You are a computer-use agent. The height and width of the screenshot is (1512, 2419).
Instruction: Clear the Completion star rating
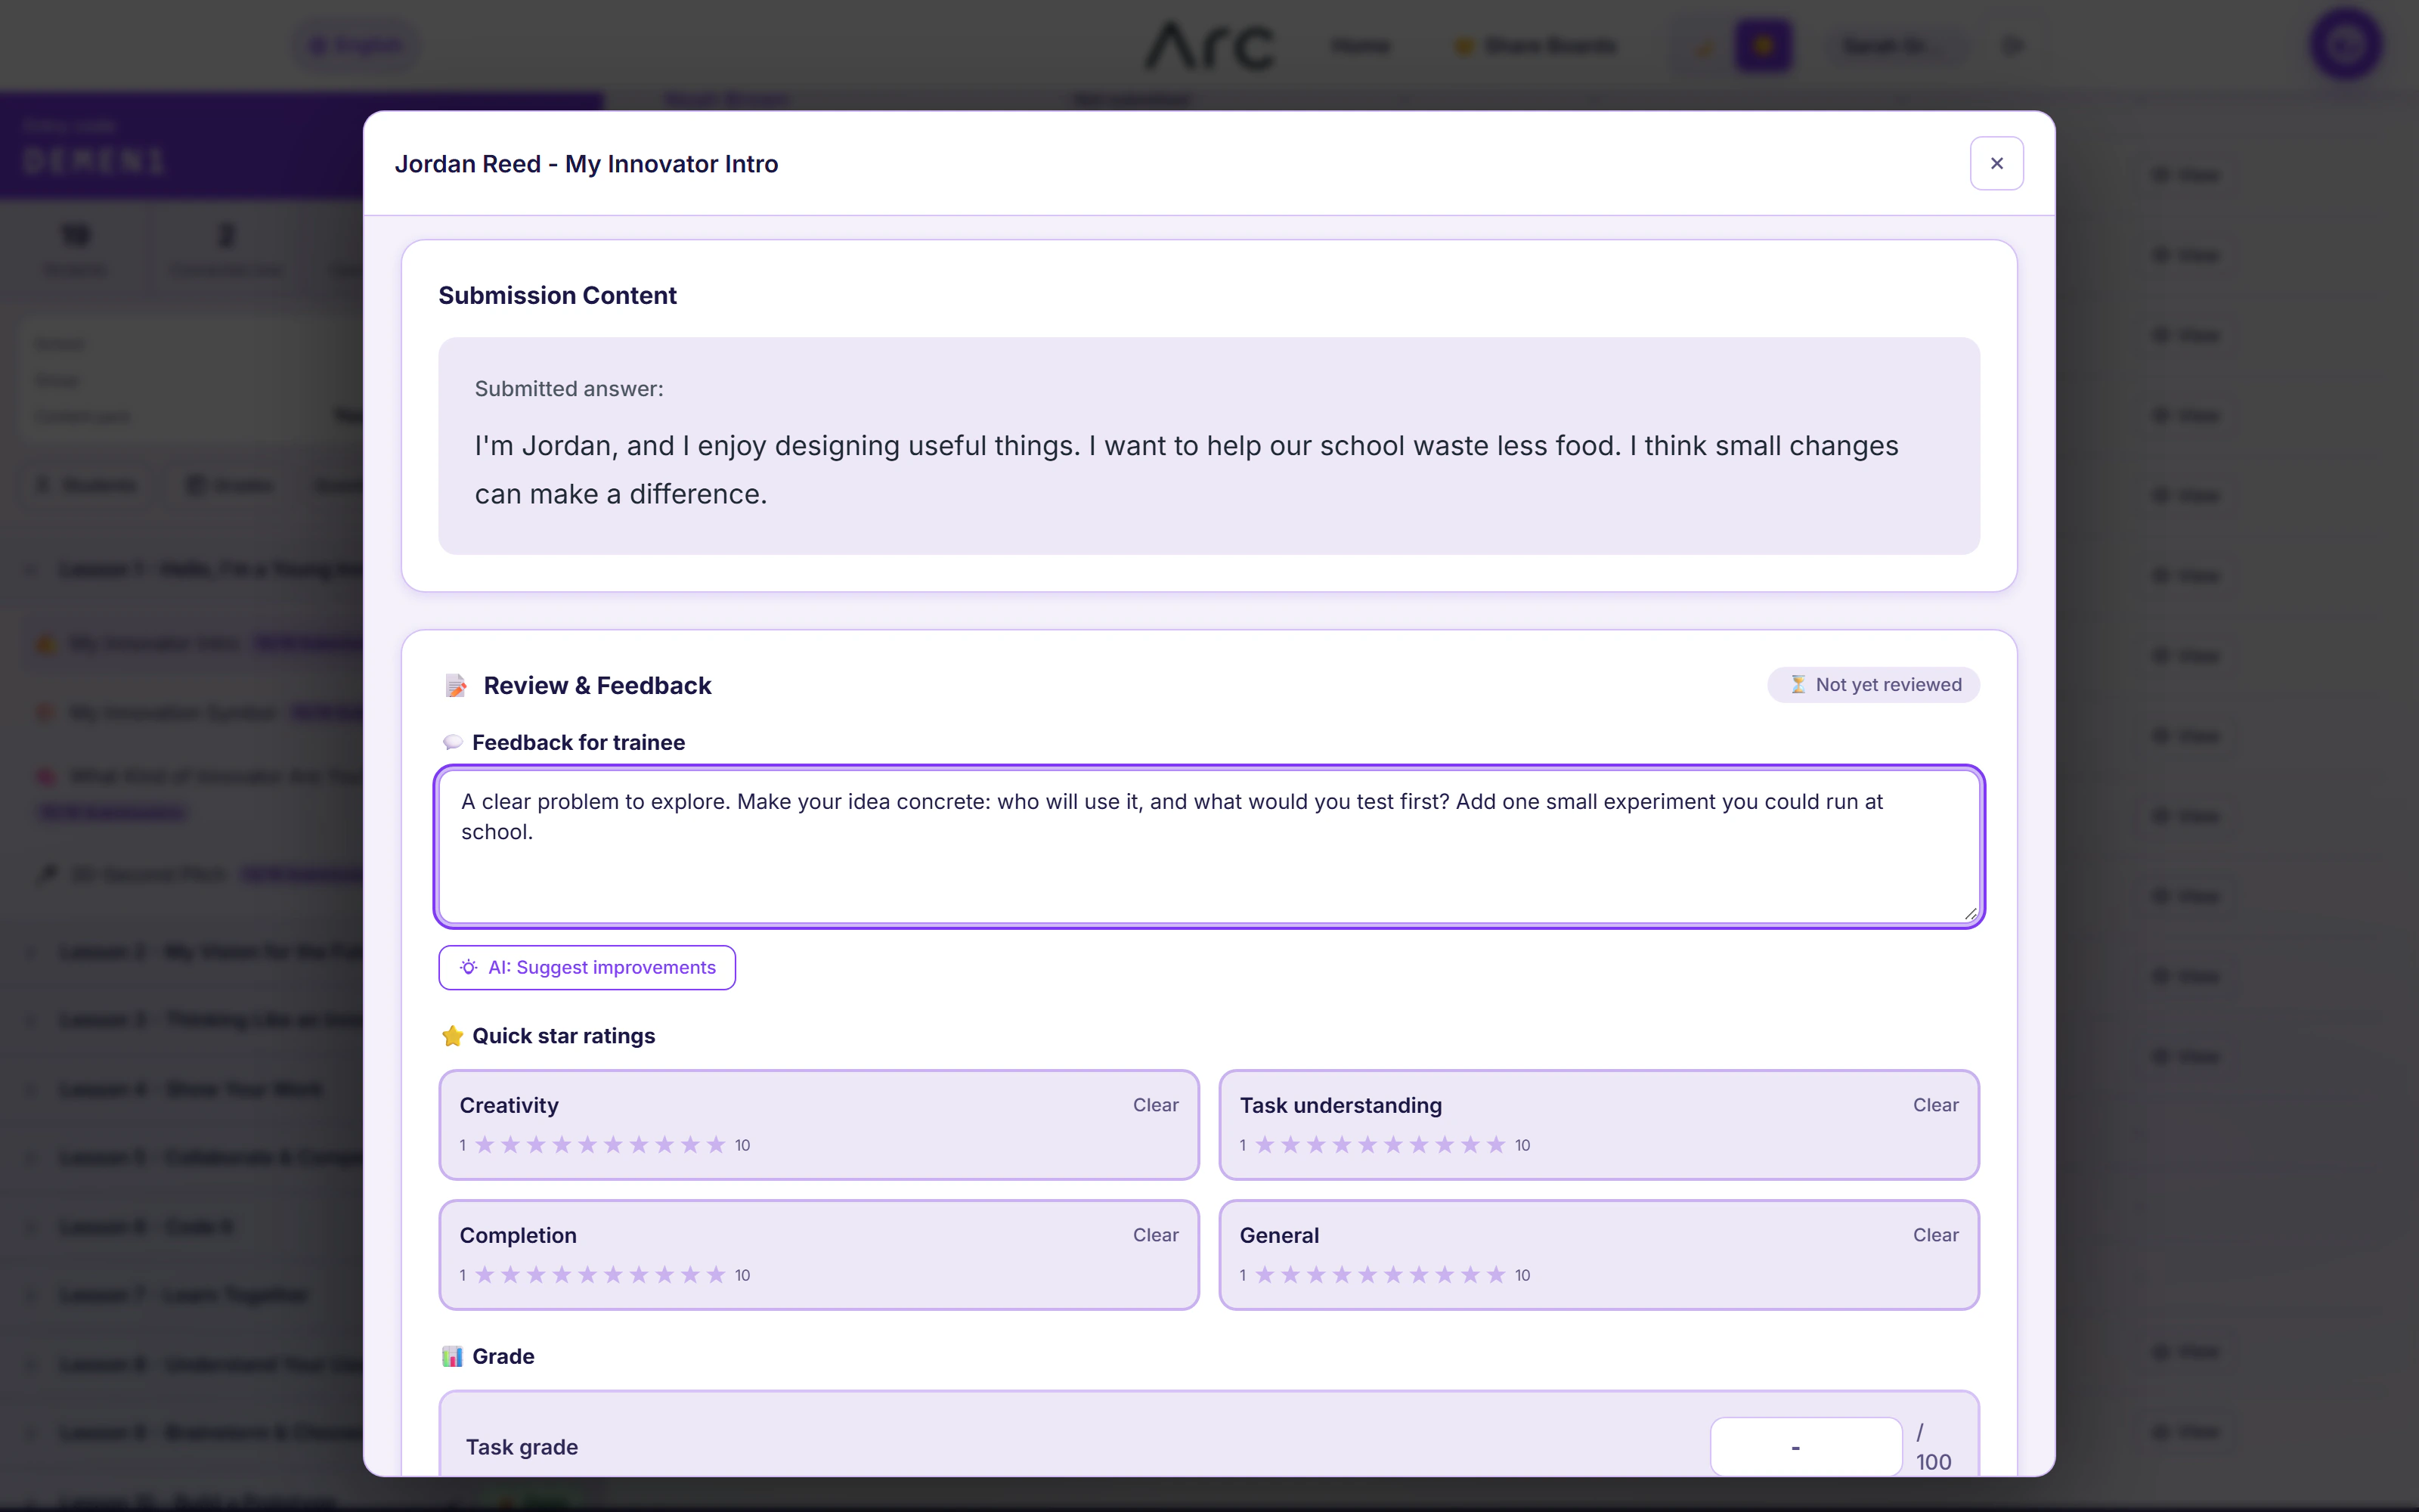pyautogui.click(x=1154, y=1235)
